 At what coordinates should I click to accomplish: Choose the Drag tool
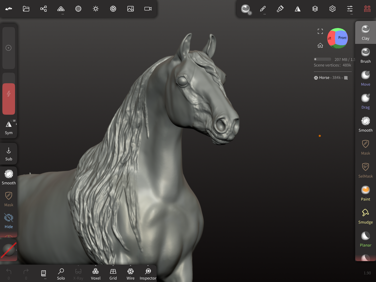click(365, 101)
